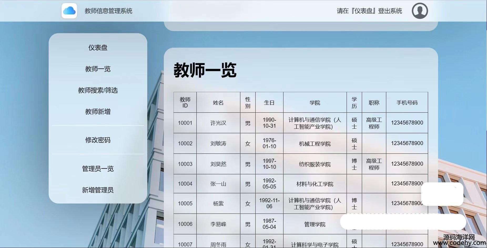Click gender cell 男 in 许光汉's row
The height and width of the screenshot is (248, 487).
click(248, 123)
